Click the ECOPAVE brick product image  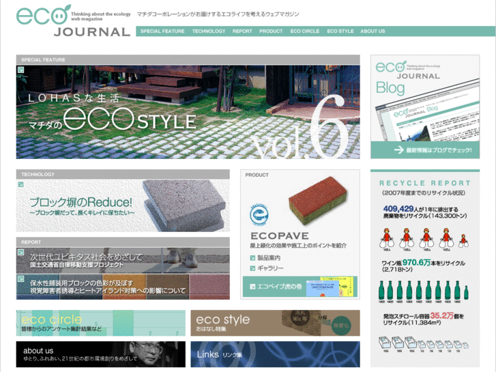[x=318, y=200]
